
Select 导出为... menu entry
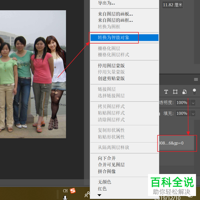[x=124, y=3]
